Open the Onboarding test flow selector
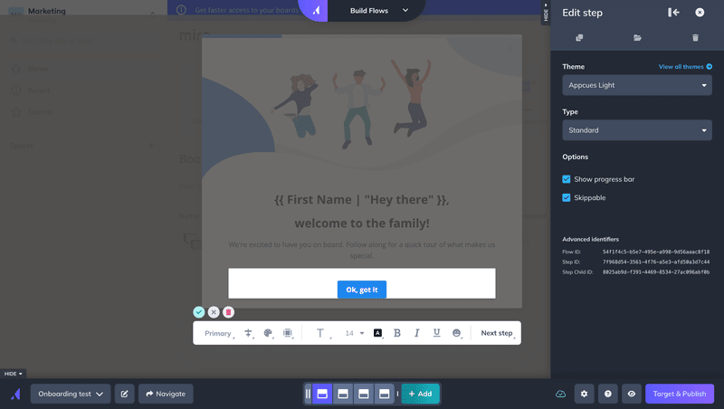Image resolution: width=724 pixels, height=409 pixels. [x=71, y=394]
